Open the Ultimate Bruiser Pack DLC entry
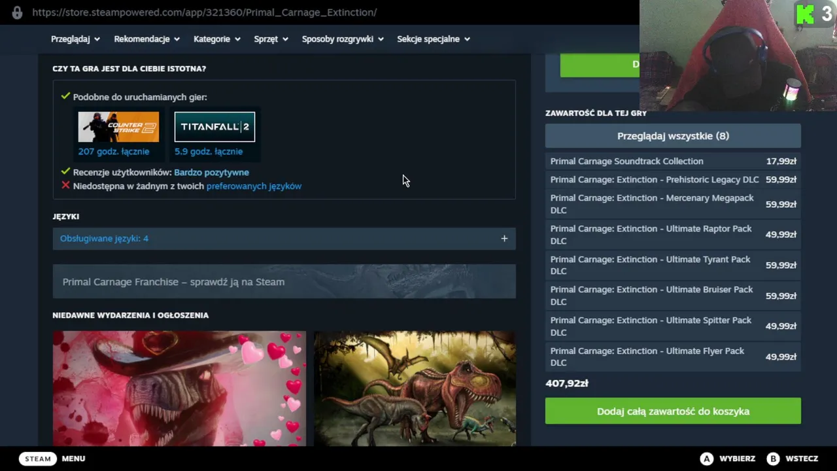 point(673,296)
